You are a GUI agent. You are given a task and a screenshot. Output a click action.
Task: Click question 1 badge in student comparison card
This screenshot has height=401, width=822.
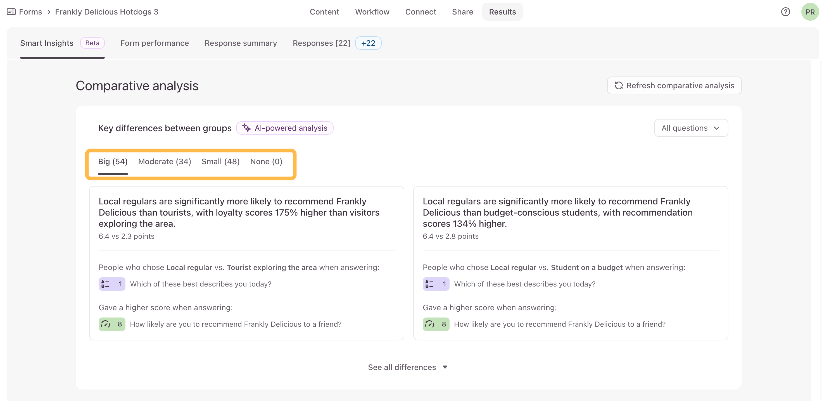tap(436, 284)
